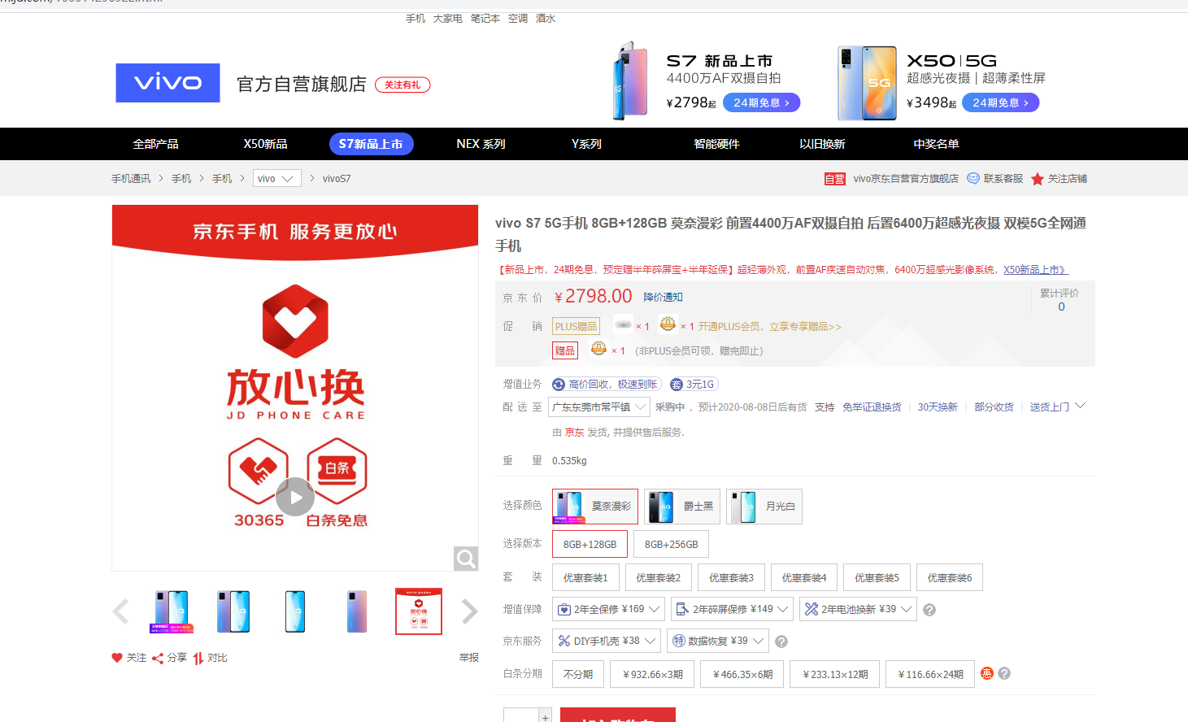
Task: Click the help question mark after installment options
Action: 1004,673
